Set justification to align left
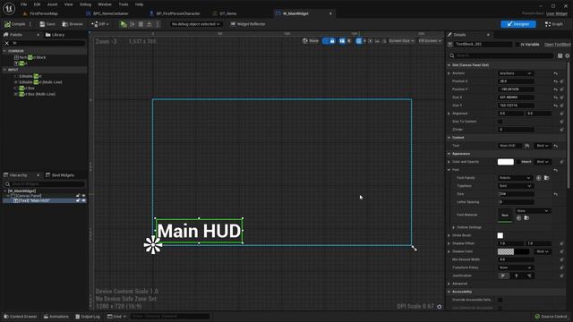Image resolution: width=573 pixels, height=322 pixels. point(503,276)
